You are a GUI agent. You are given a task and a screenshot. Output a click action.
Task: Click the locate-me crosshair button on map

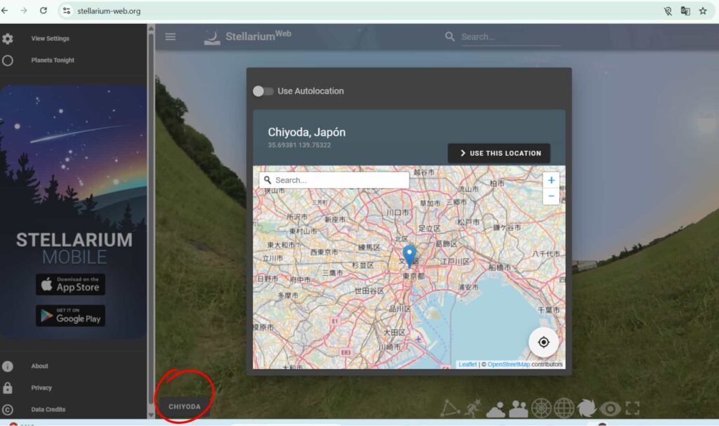[x=543, y=342]
